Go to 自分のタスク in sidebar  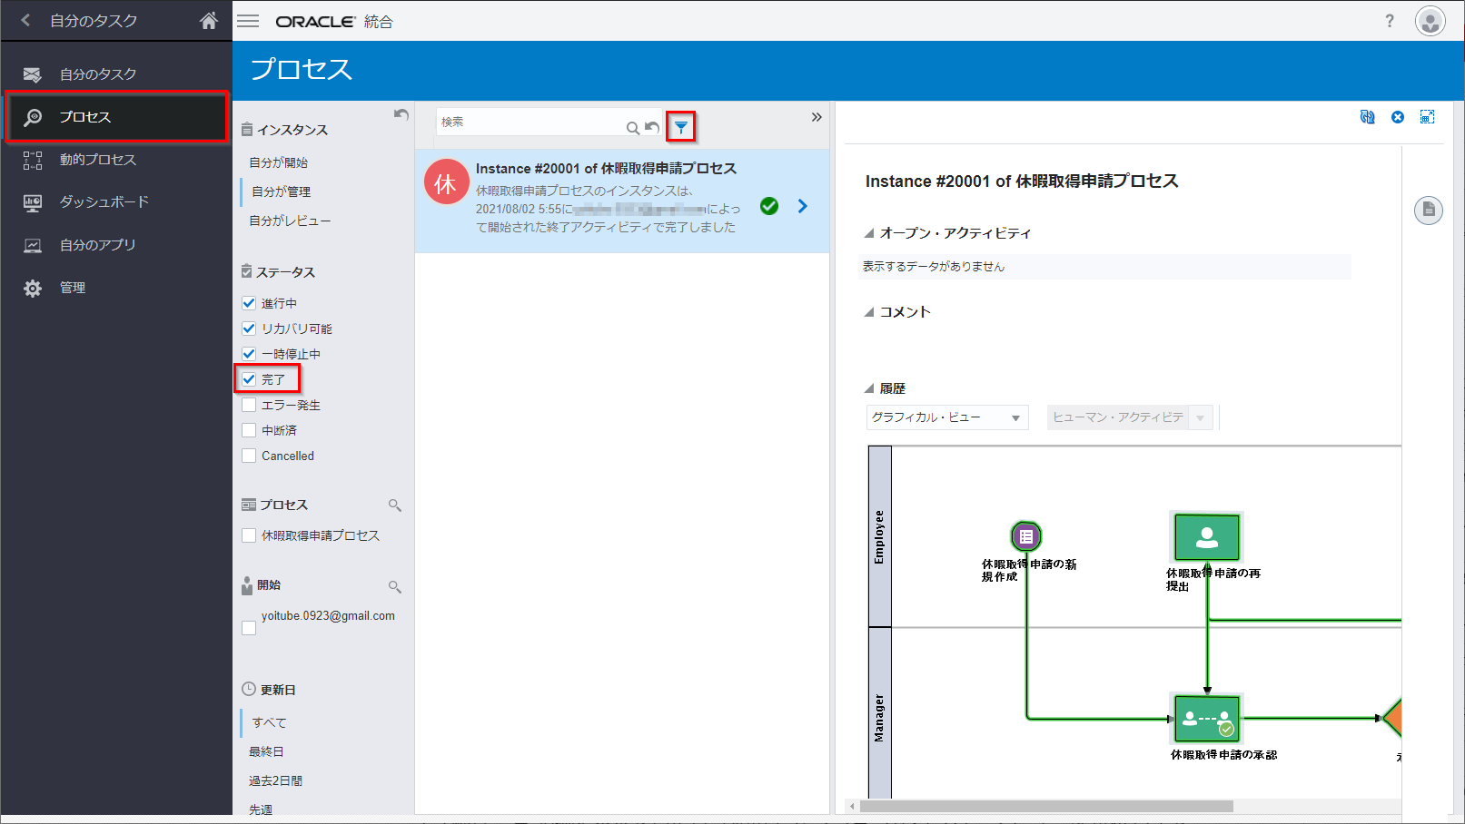[x=98, y=74]
